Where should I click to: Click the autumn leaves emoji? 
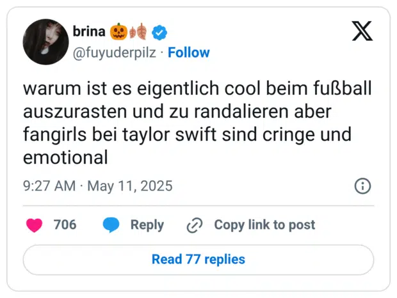point(138,32)
